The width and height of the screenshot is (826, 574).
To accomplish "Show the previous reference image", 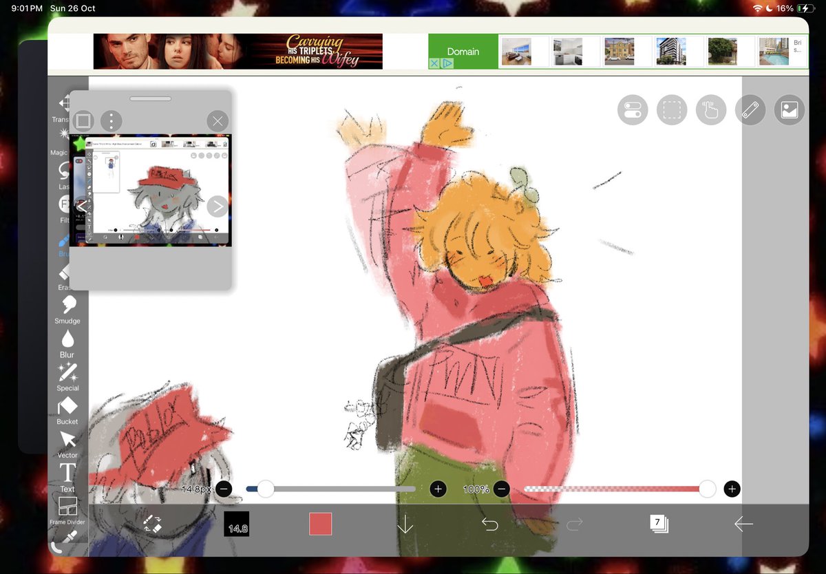I will click(x=81, y=206).
